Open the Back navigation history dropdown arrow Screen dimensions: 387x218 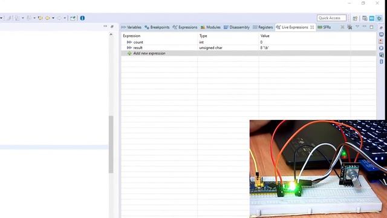tap(53, 18)
